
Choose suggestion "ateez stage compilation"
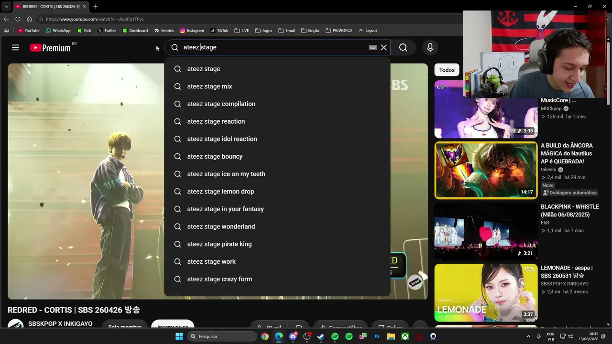click(x=277, y=104)
